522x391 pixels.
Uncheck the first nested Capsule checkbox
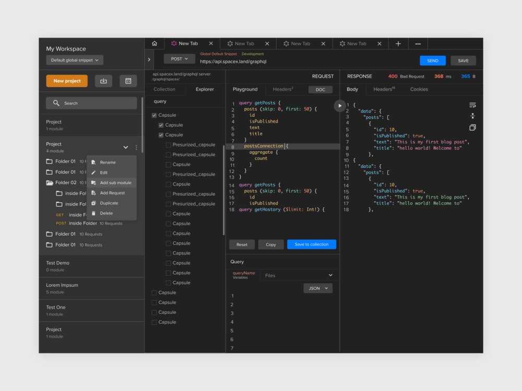(161, 125)
